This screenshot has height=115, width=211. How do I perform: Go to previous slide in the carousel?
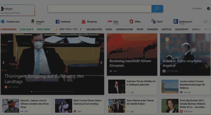pos(4,63)
